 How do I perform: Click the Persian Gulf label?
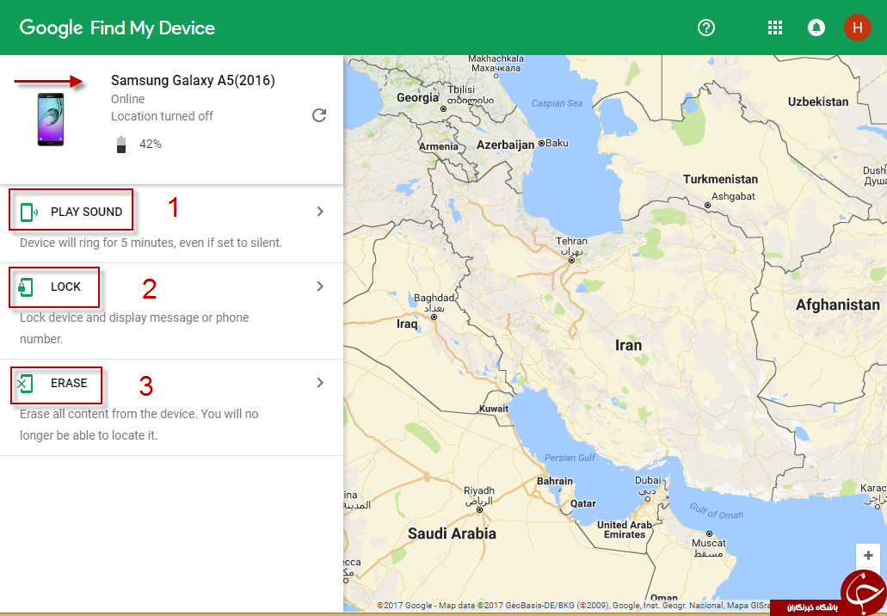point(570,458)
